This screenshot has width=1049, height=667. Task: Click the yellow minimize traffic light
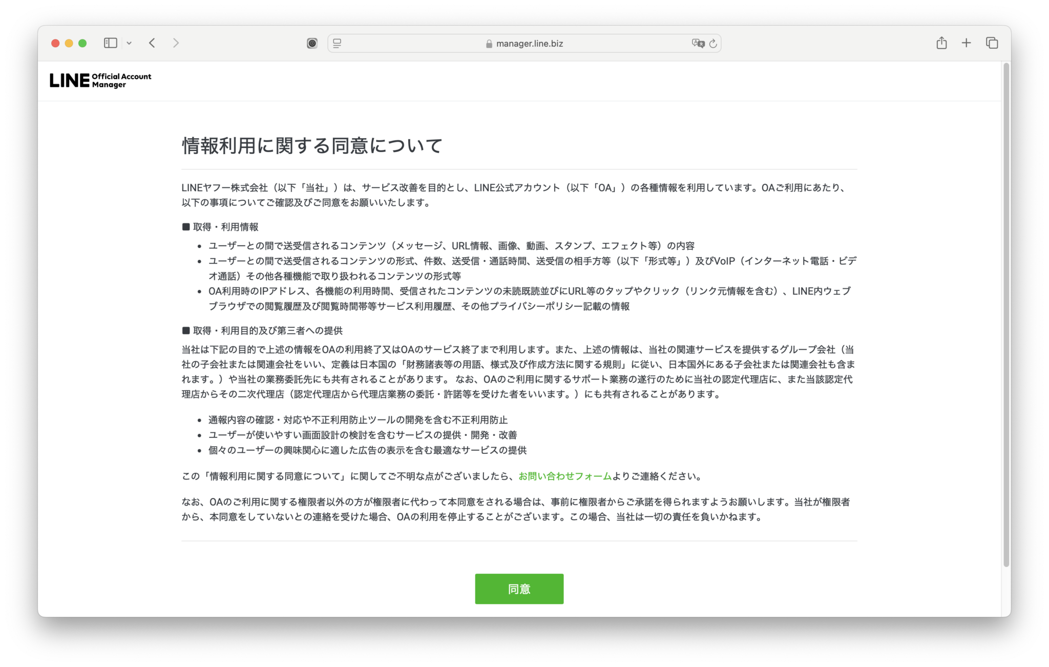click(68, 44)
